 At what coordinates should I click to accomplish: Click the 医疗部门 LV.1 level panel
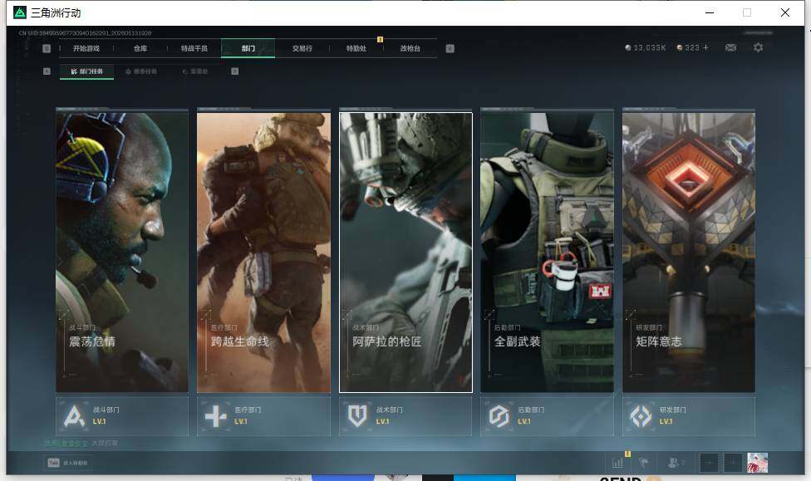pyautogui.click(x=263, y=416)
